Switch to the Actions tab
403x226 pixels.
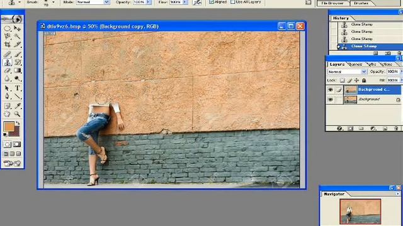(386, 64)
